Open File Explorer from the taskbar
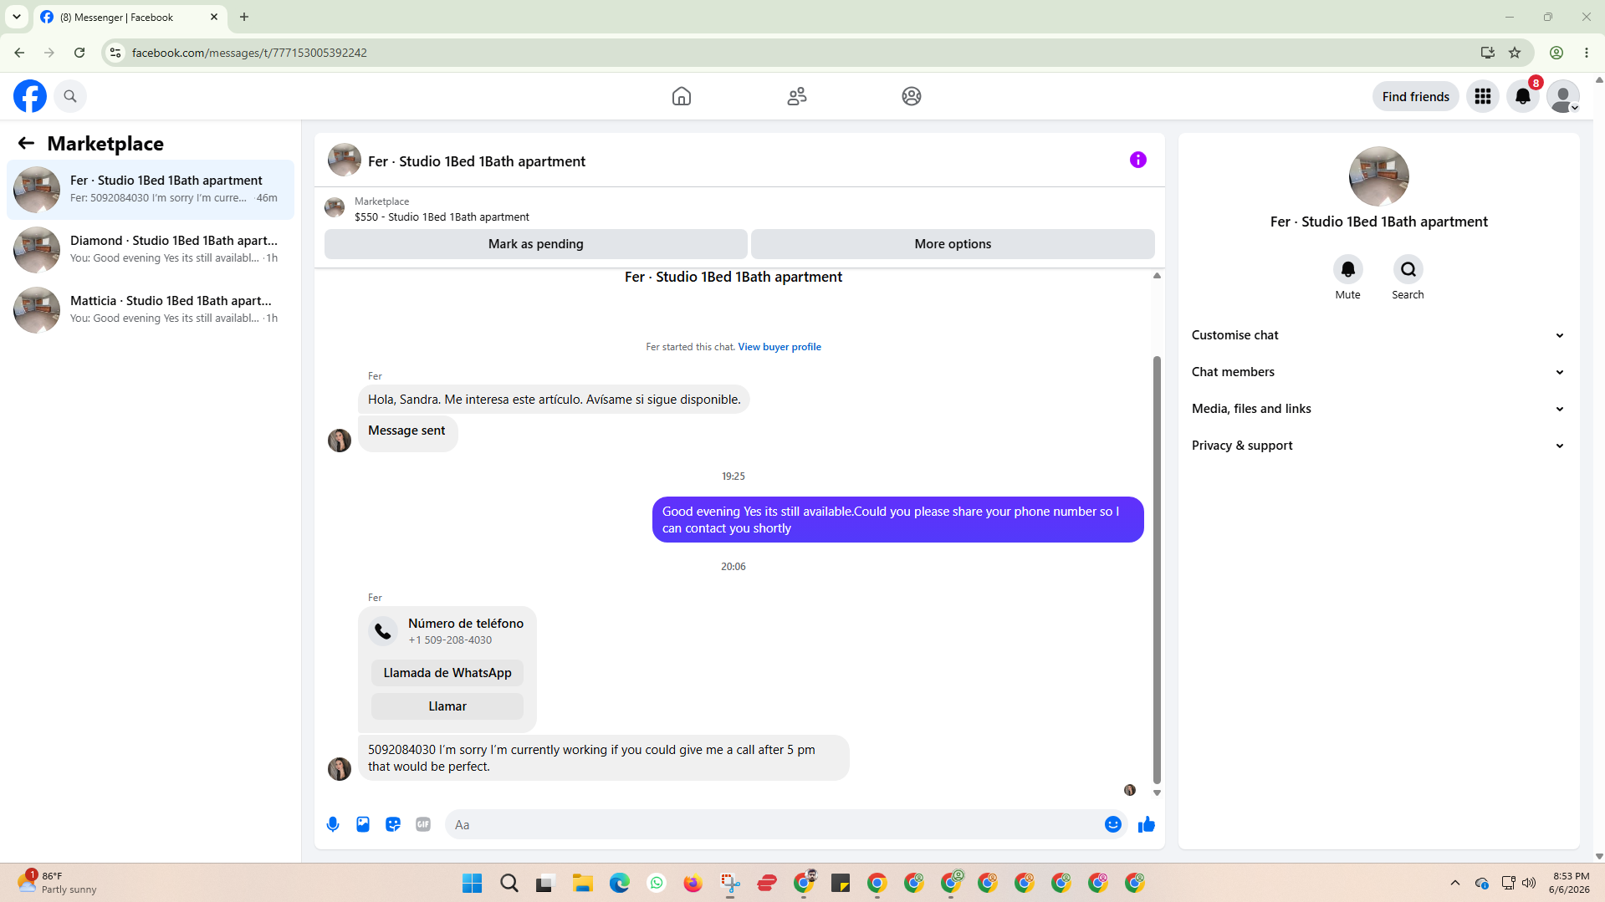 coord(583,883)
